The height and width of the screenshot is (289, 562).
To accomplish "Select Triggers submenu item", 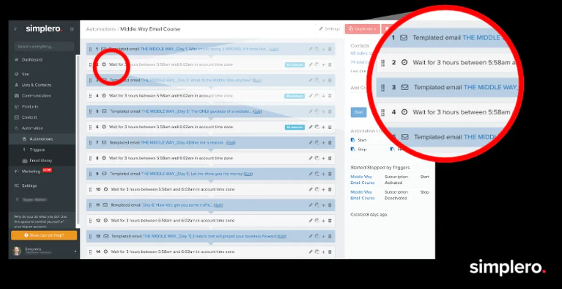I will pos(37,150).
